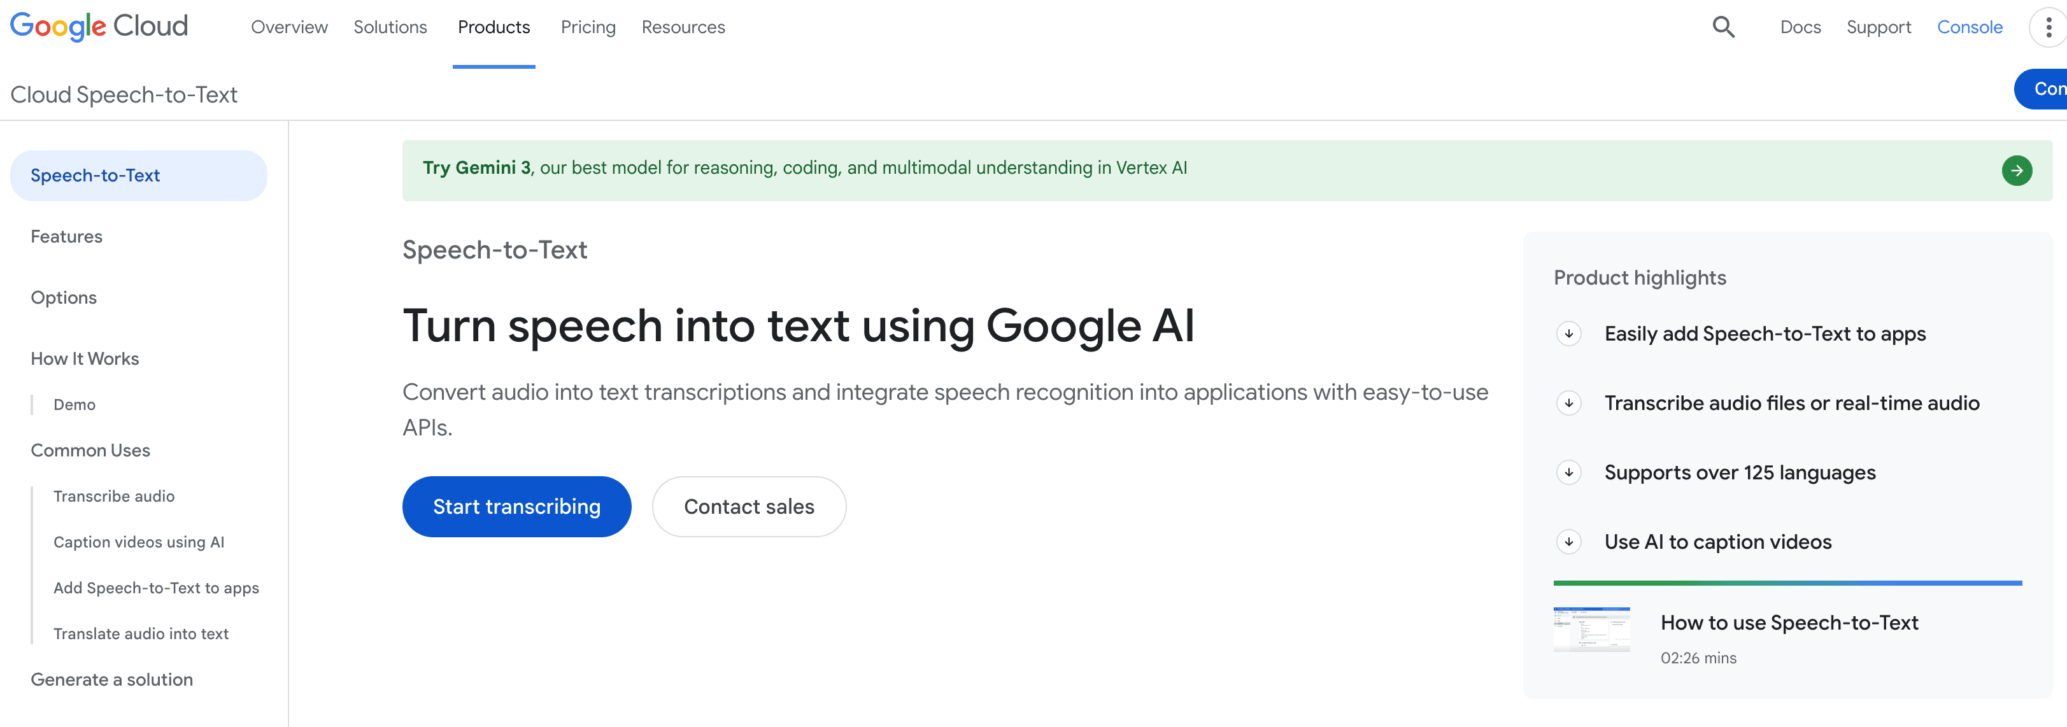Click arrow beside Supports over 125 languages
Viewport: 2067px width, 727px height.
click(1568, 472)
